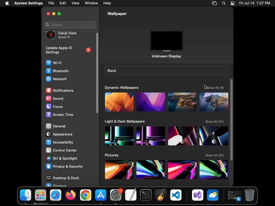Show all 21 Pictures

pos(215,155)
